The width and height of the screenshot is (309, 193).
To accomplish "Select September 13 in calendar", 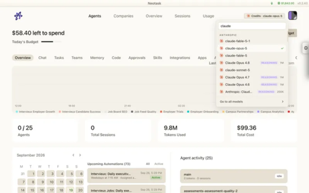I will coord(80,182).
